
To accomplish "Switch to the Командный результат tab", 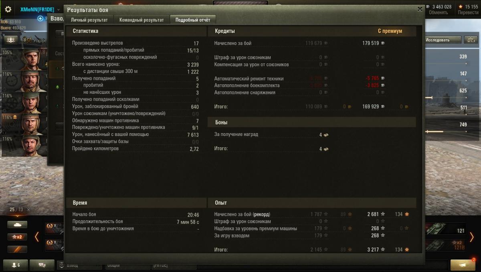I will [x=141, y=20].
